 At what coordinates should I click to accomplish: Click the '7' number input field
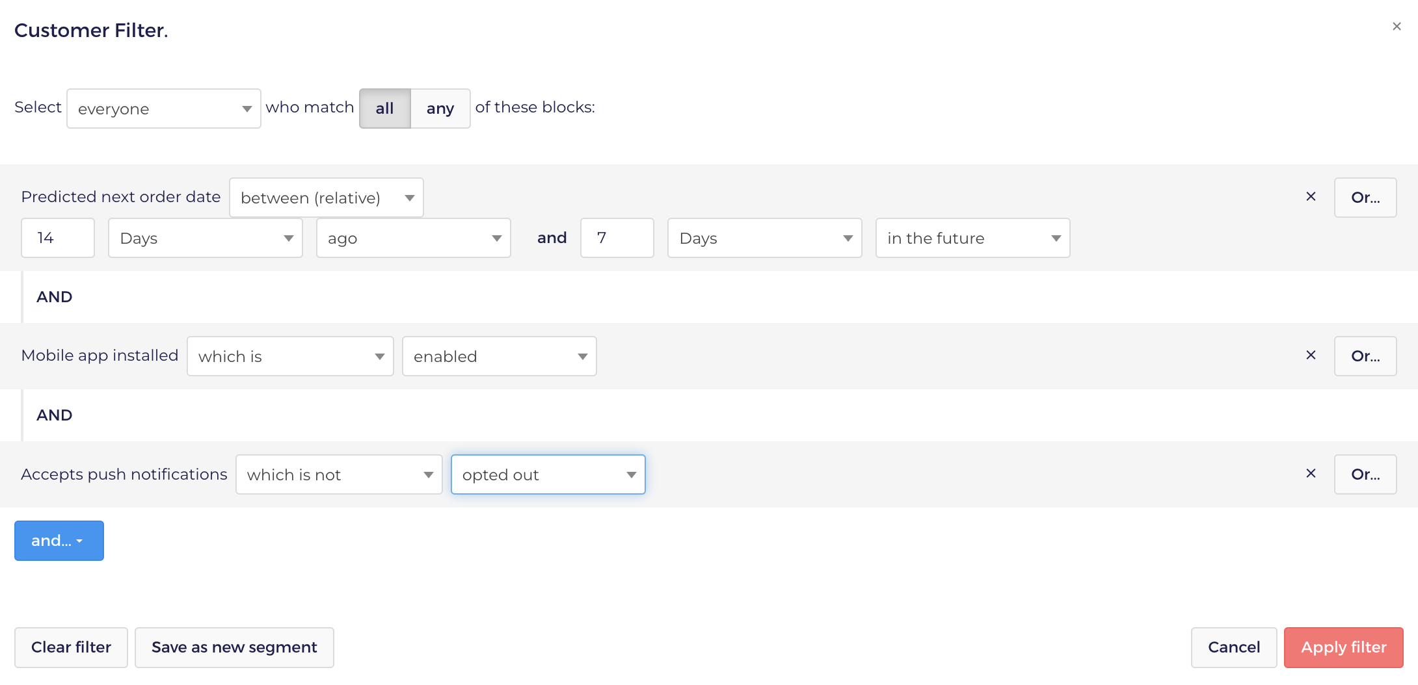(617, 238)
